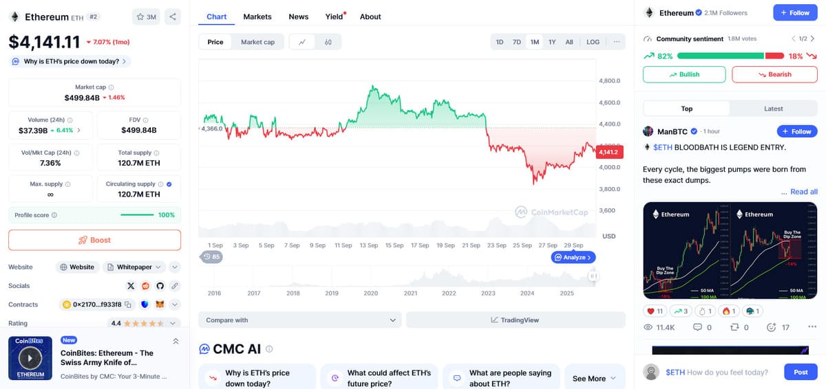Switch chart data to Market cap
The image size is (826, 389).
pyautogui.click(x=257, y=42)
